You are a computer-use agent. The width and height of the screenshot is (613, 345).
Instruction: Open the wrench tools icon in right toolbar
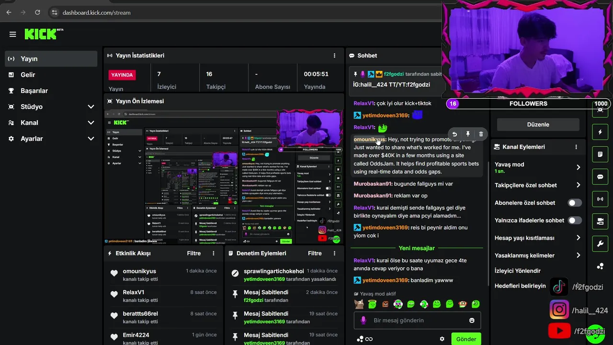pyautogui.click(x=600, y=243)
